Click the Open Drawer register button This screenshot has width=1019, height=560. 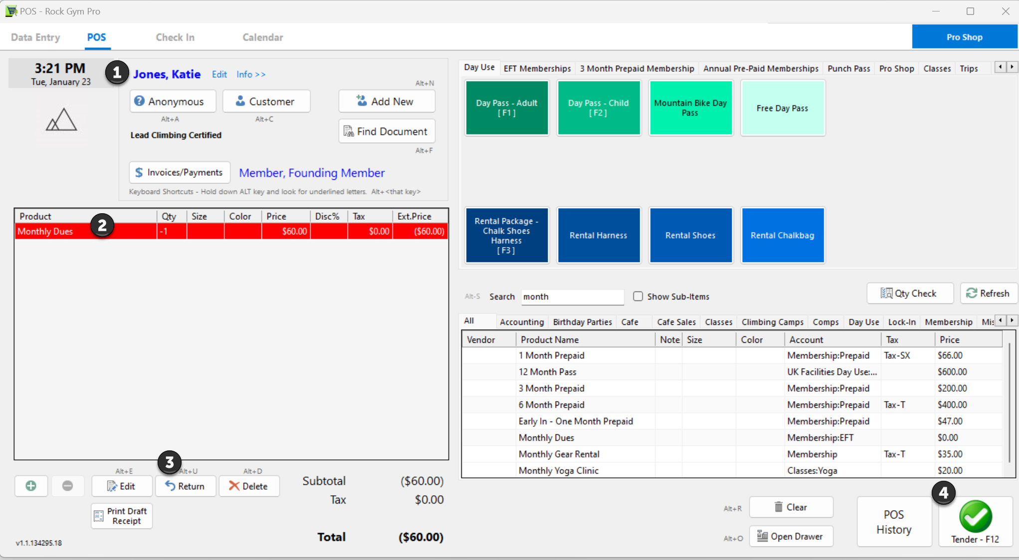click(x=791, y=536)
